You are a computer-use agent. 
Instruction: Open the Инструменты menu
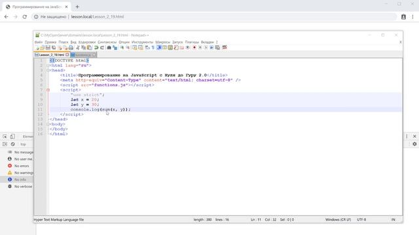click(143, 42)
